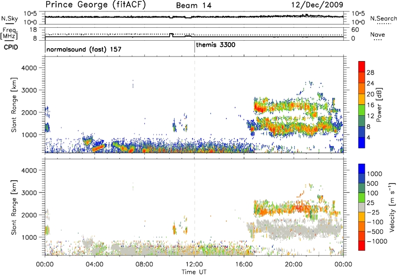Click the '16:00' time axis label

click(244, 264)
